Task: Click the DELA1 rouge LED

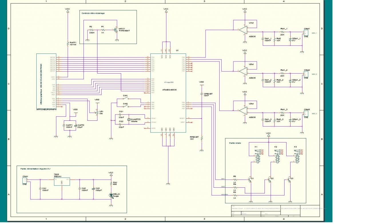Action: click(x=111, y=195)
